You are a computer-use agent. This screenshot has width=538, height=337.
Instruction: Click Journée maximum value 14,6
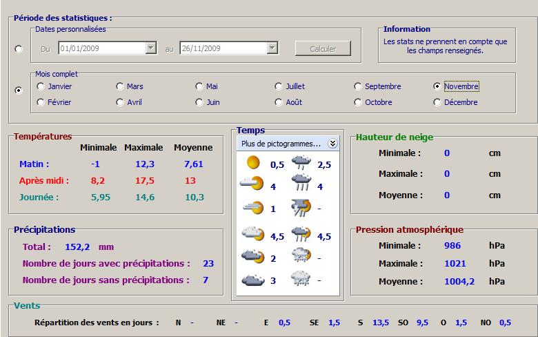(145, 198)
